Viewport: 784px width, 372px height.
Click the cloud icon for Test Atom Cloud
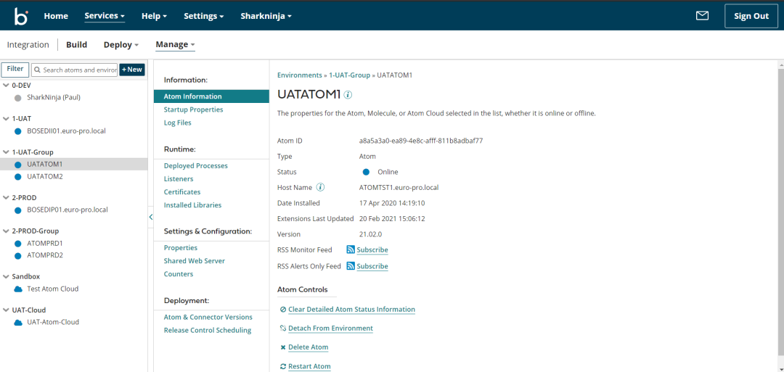[18, 289]
